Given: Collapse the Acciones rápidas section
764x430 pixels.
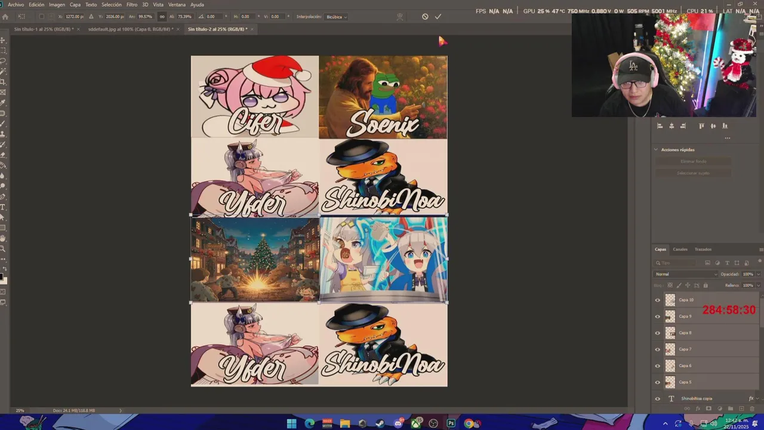Looking at the screenshot, I should [x=656, y=149].
